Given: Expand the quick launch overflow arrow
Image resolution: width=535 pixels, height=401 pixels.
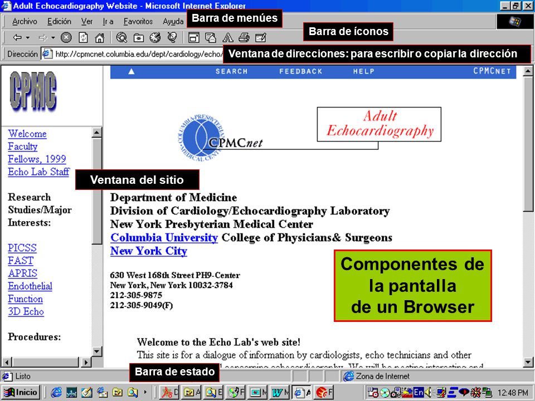Looking at the screenshot, I should coord(145,392).
